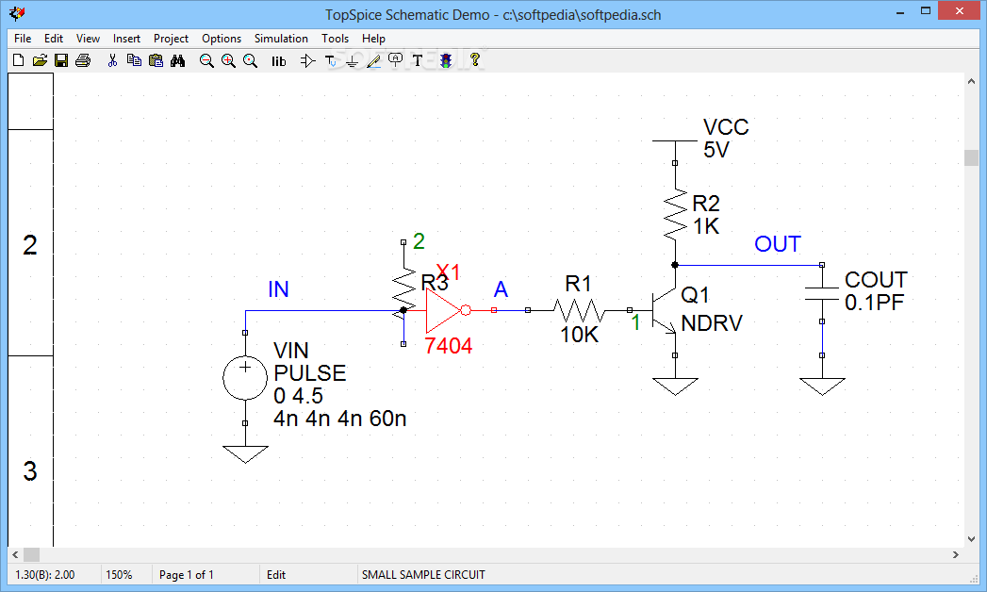Select resistor R2 1K symbol

675,215
